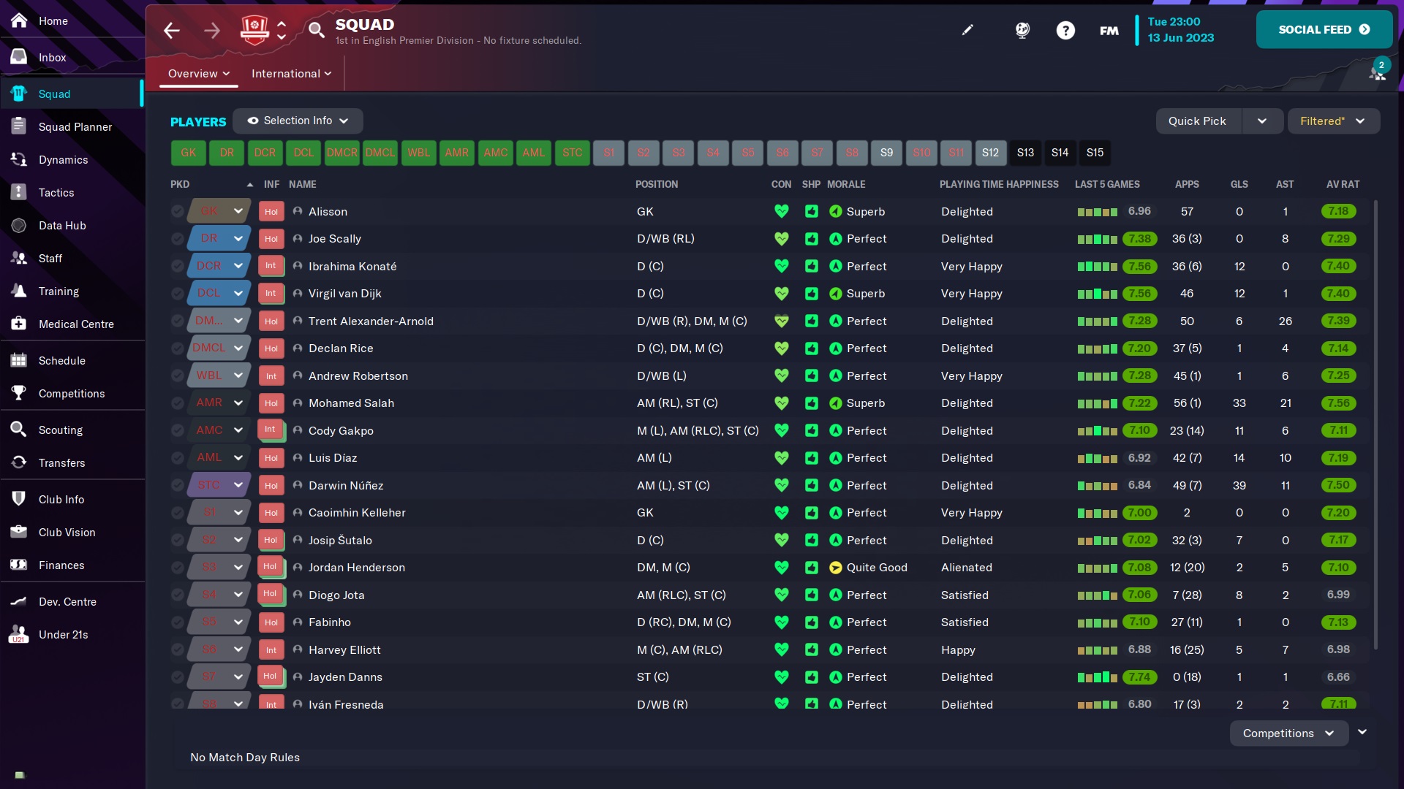Go back with the left arrow
The image size is (1404, 789).
[x=172, y=30]
